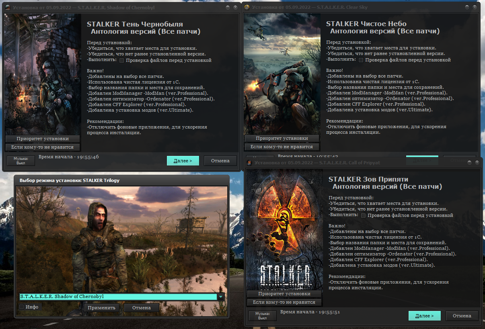Click Далее in Call of Pripyat installer
This screenshot has width=485, height=329.
pyautogui.click(x=425, y=316)
